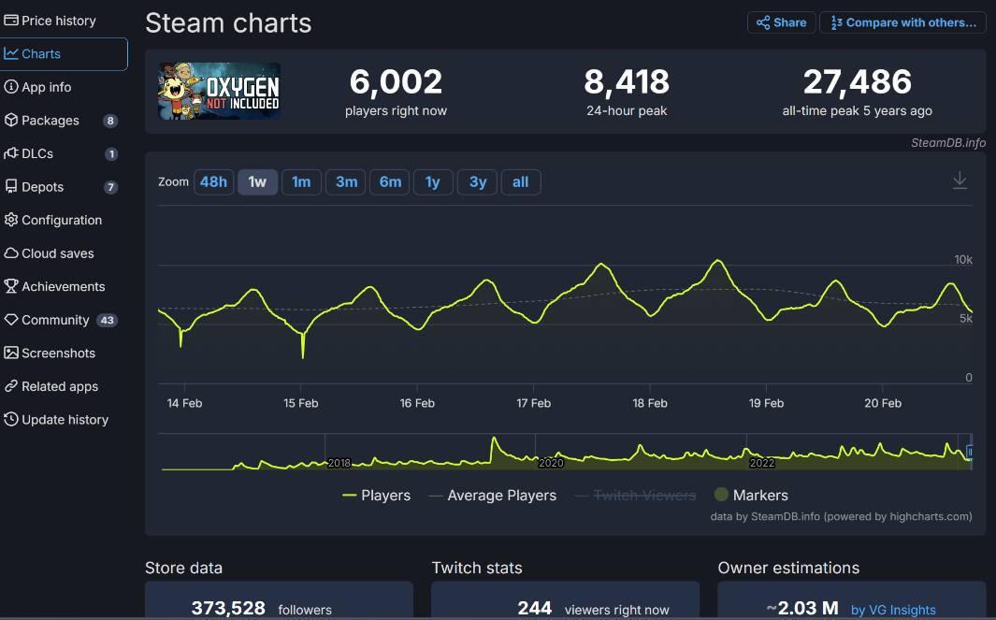
Task: Click the Configuration gear icon
Action: [x=11, y=220]
